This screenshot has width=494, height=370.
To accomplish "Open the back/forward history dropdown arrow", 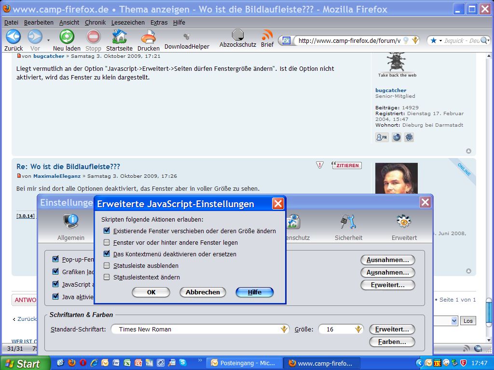I will coord(48,40).
